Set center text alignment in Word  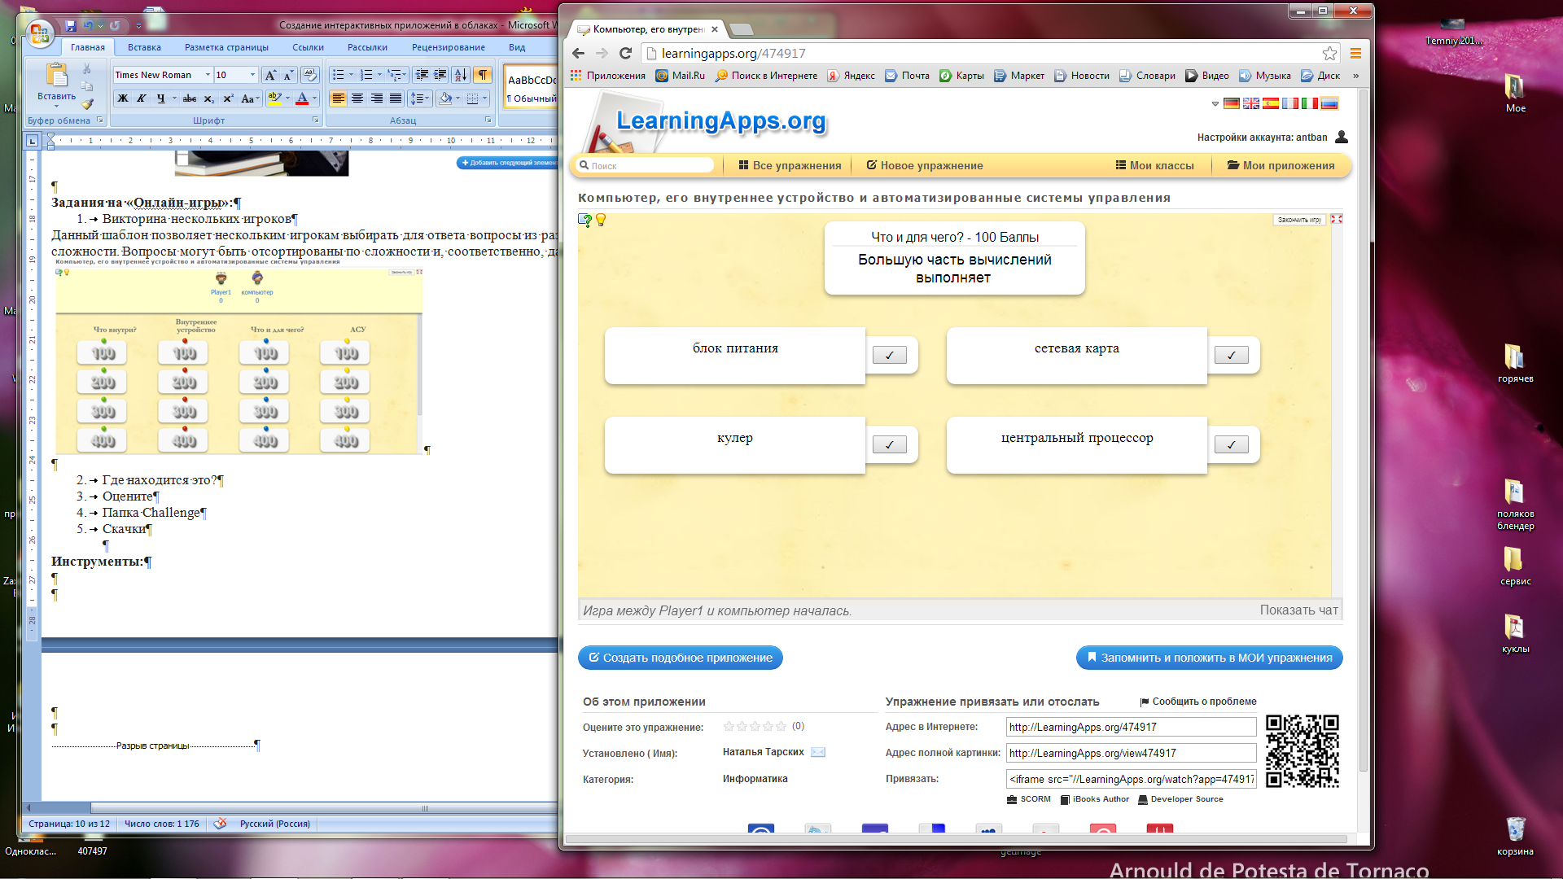(357, 98)
